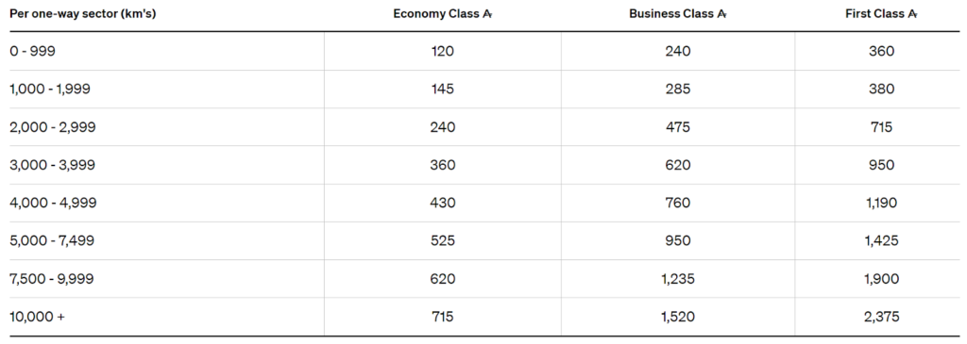
Task: Select the 7,500 - 9,999 distance row
Action: coord(483,279)
